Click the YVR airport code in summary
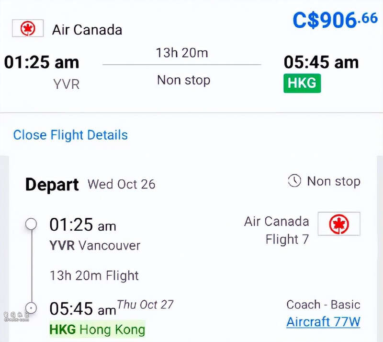The image size is (383, 342). (67, 84)
